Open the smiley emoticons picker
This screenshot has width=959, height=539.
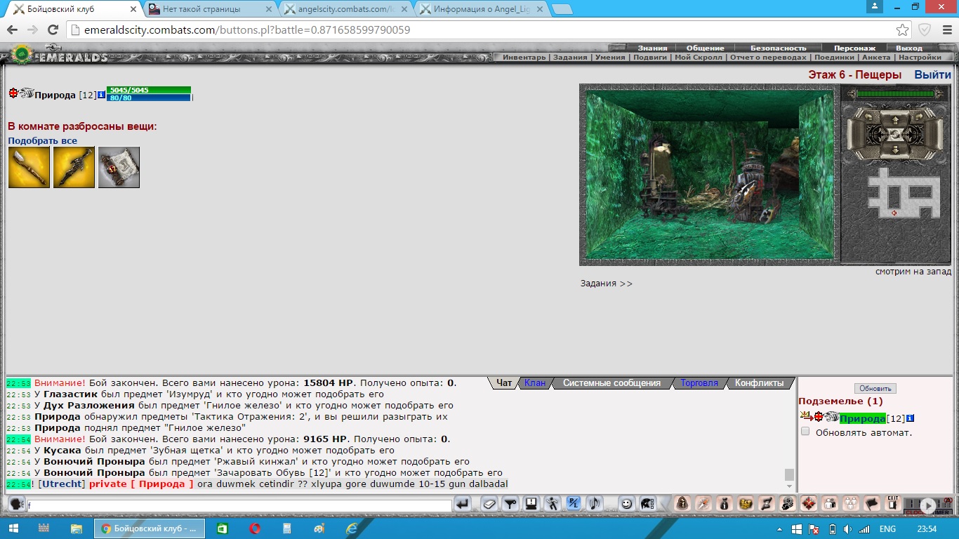tap(626, 503)
